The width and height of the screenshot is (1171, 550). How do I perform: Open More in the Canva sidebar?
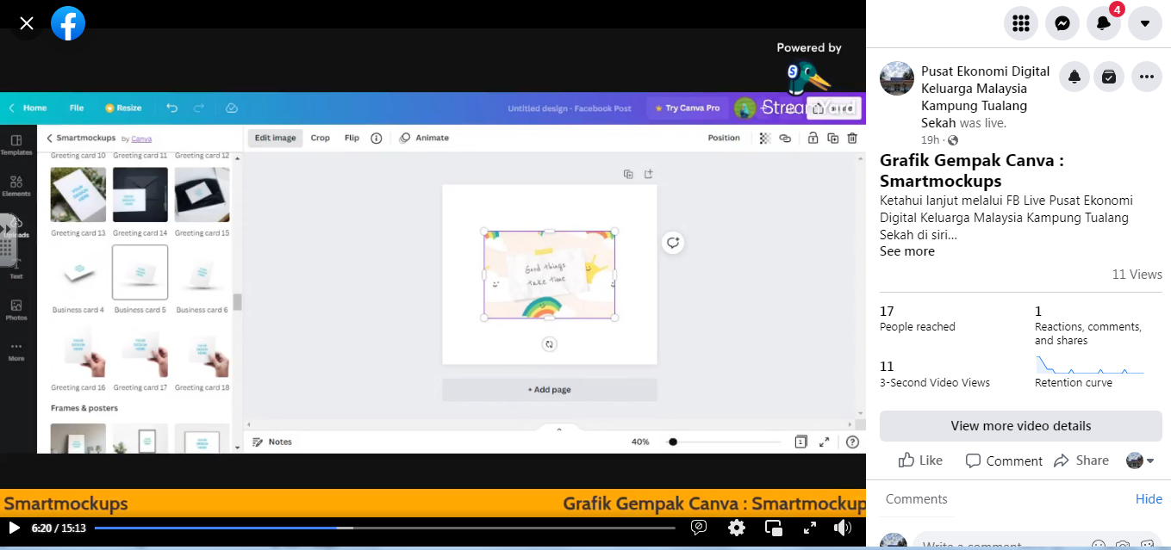pos(16,351)
